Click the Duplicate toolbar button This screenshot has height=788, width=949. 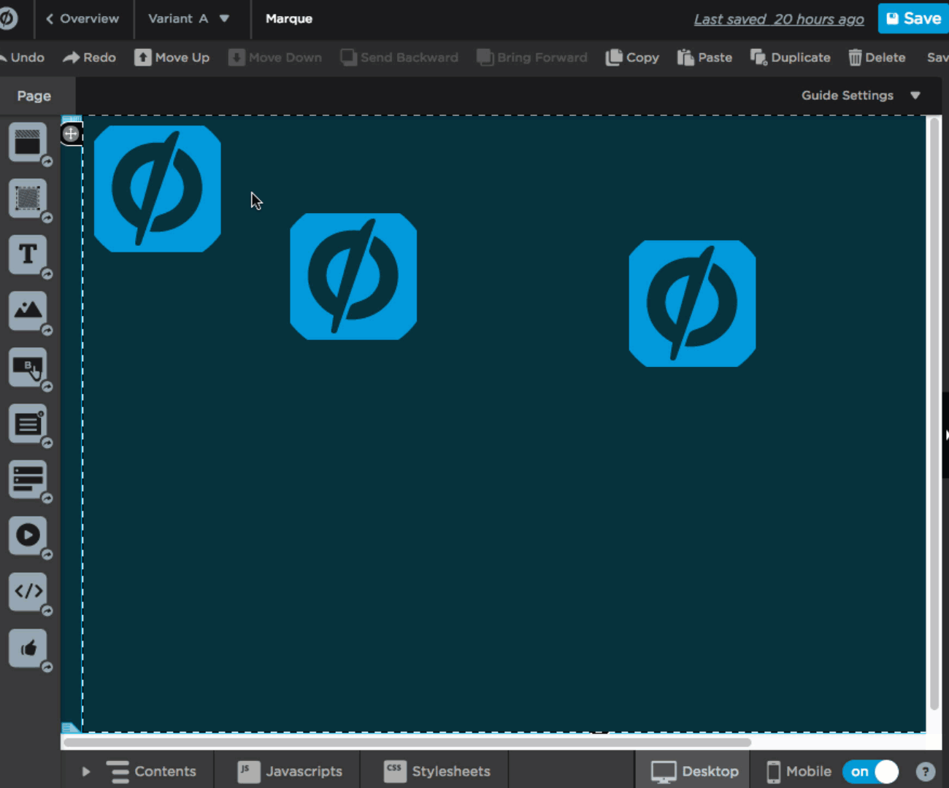pos(791,58)
